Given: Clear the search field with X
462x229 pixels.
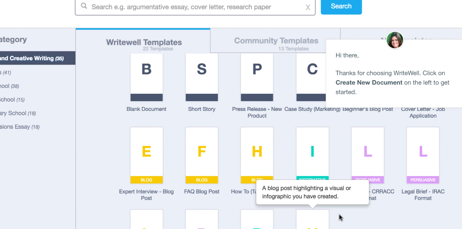Looking at the screenshot, I should [308, 7].
